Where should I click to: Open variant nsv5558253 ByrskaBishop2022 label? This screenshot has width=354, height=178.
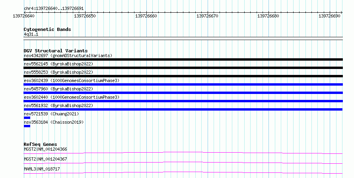click(x=58, y=72)
